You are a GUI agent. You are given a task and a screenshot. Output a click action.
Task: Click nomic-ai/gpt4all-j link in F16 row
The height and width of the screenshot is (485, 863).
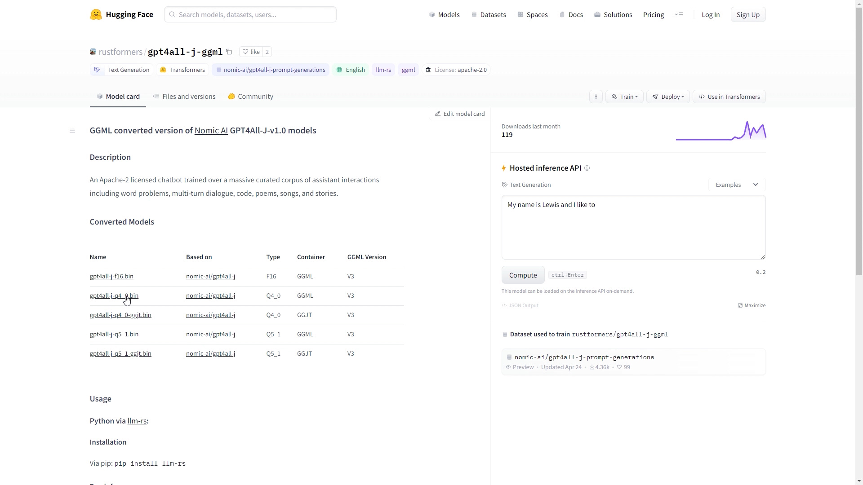click(210, 277)
